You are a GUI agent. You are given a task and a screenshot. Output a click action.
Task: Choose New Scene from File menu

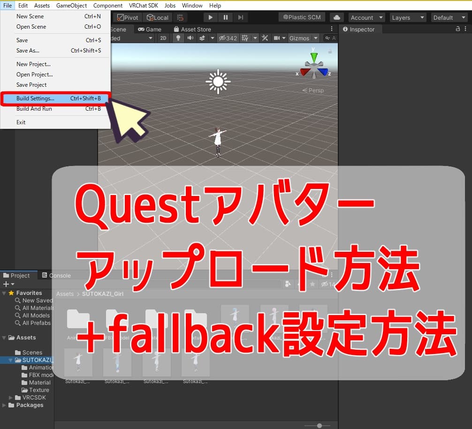[x=55, y=16]
